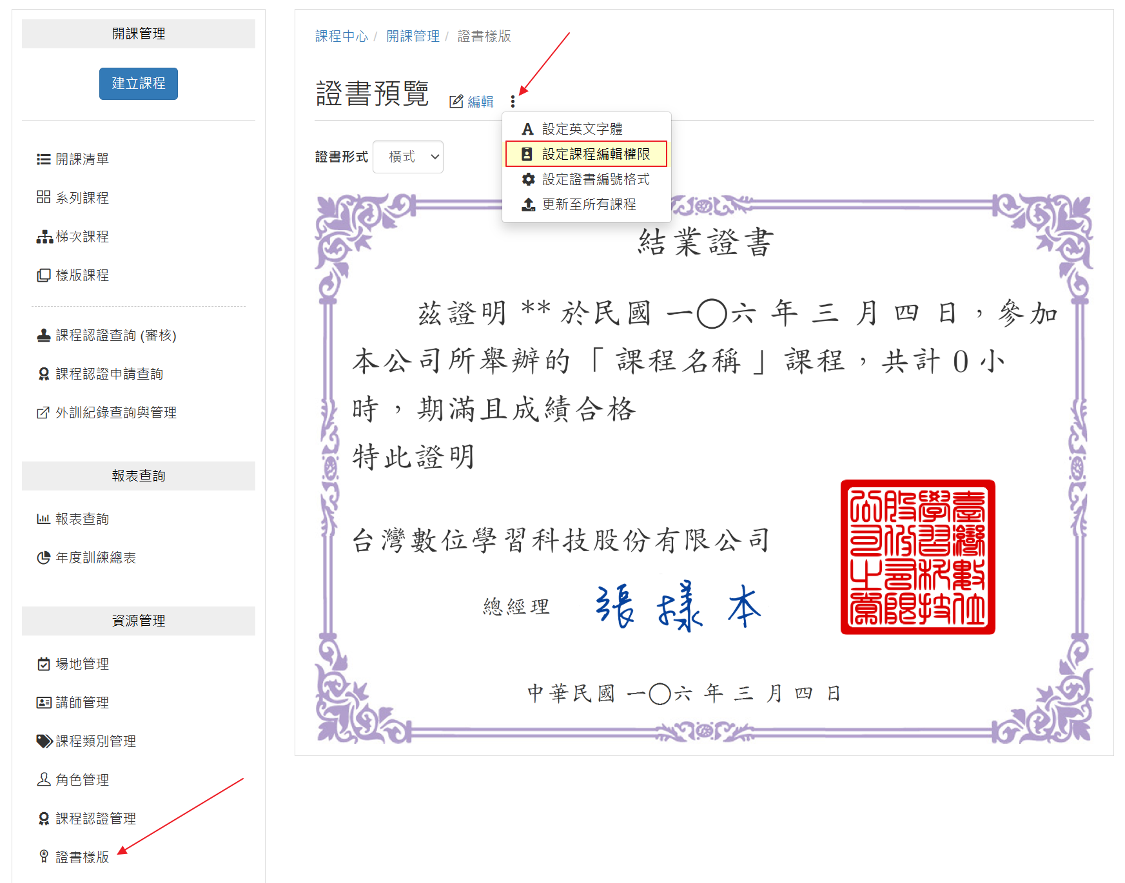Open the 課程中心 breadcrumb link
Screen dimensions: 1125x883
[342, 36]
